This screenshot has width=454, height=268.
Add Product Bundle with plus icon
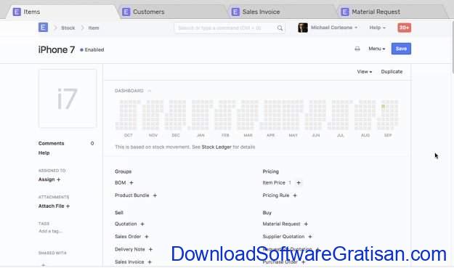point(155,195)
